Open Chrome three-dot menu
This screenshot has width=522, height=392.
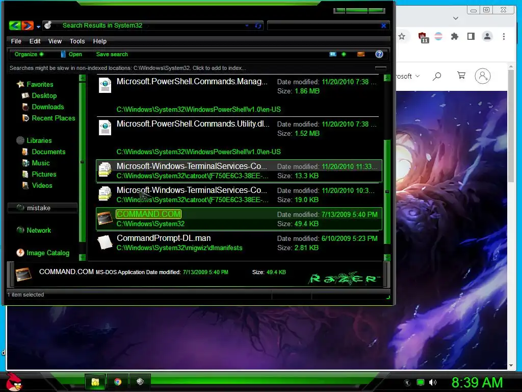pyautogui.click(x=504, y=36)
